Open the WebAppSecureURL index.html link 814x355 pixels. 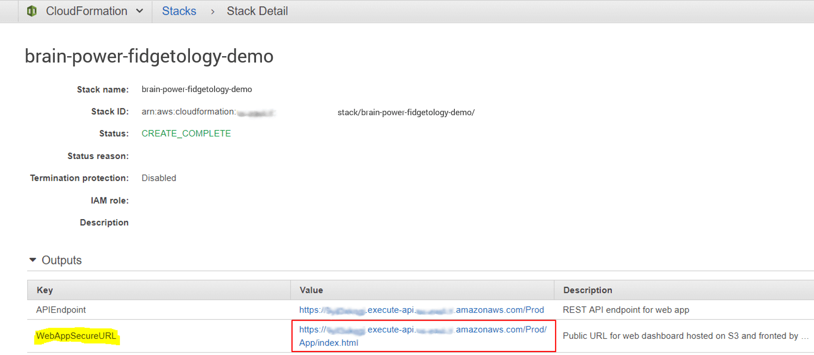pyautogui.click(x=423, y=336)
